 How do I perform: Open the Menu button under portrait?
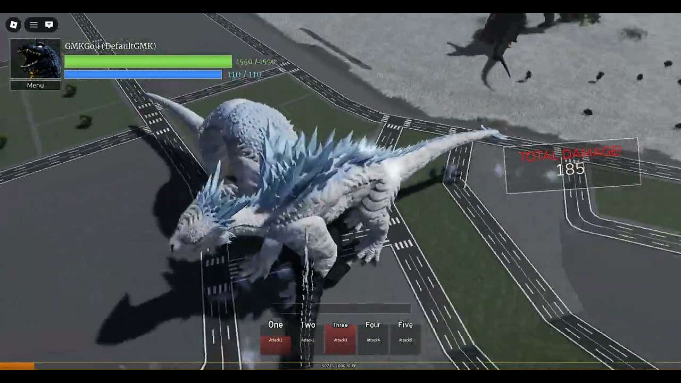click(x=36, y=85)
